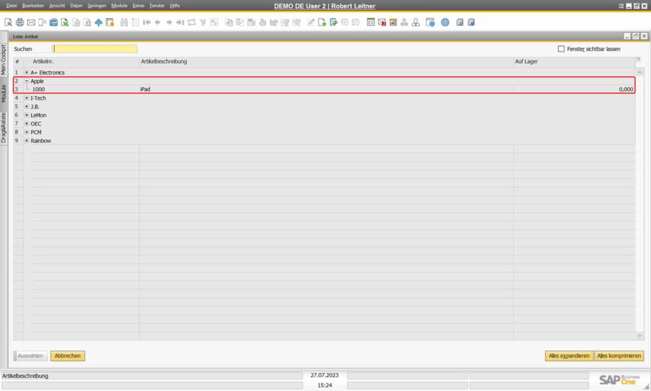The image size is (651, 391).
Task: Click the time 15:24 in status bar
Action: click(325, 385)
